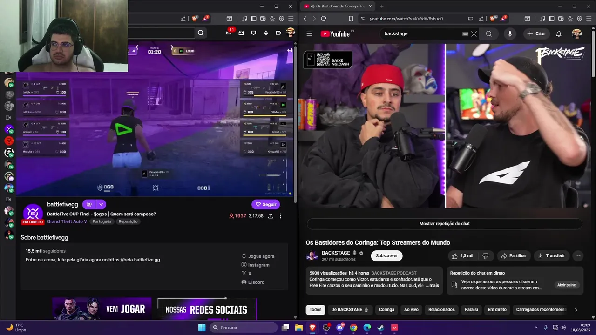596x335 pixels.
Task: Open a new tab in YouTube window
Action: coord(382,6)
